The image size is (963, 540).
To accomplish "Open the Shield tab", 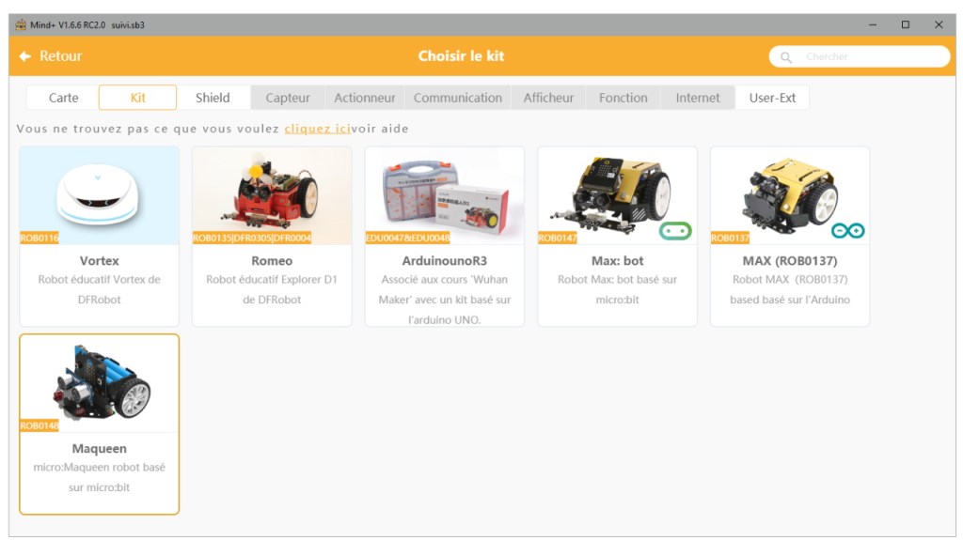I will 213,98.
